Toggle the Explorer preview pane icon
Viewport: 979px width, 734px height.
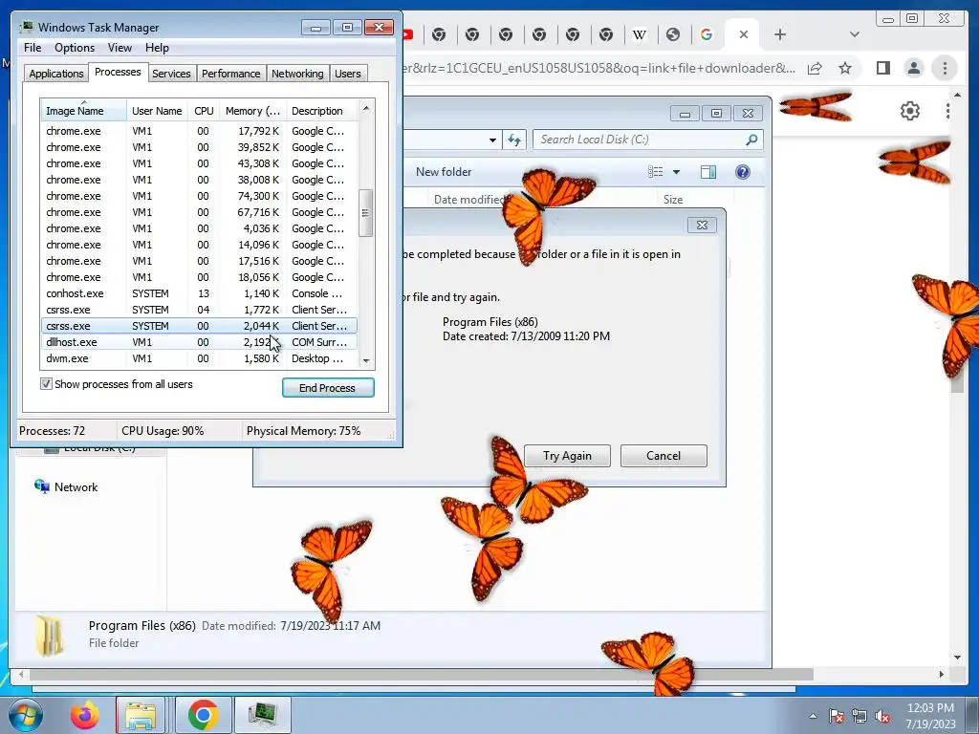point(708,172)
